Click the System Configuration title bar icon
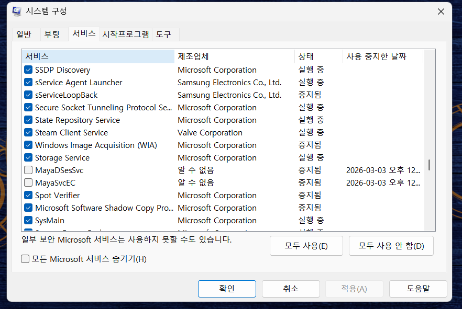Viewport: 462px width, 309px height. tap(17, 11)
